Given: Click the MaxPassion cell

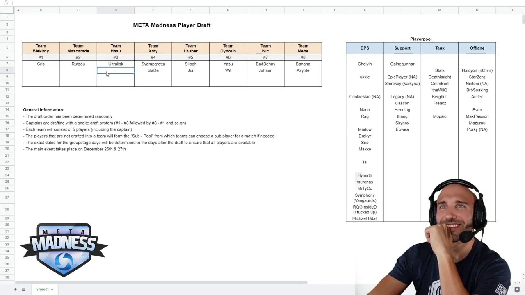Looking at the screenshot, I should (477, 116).
